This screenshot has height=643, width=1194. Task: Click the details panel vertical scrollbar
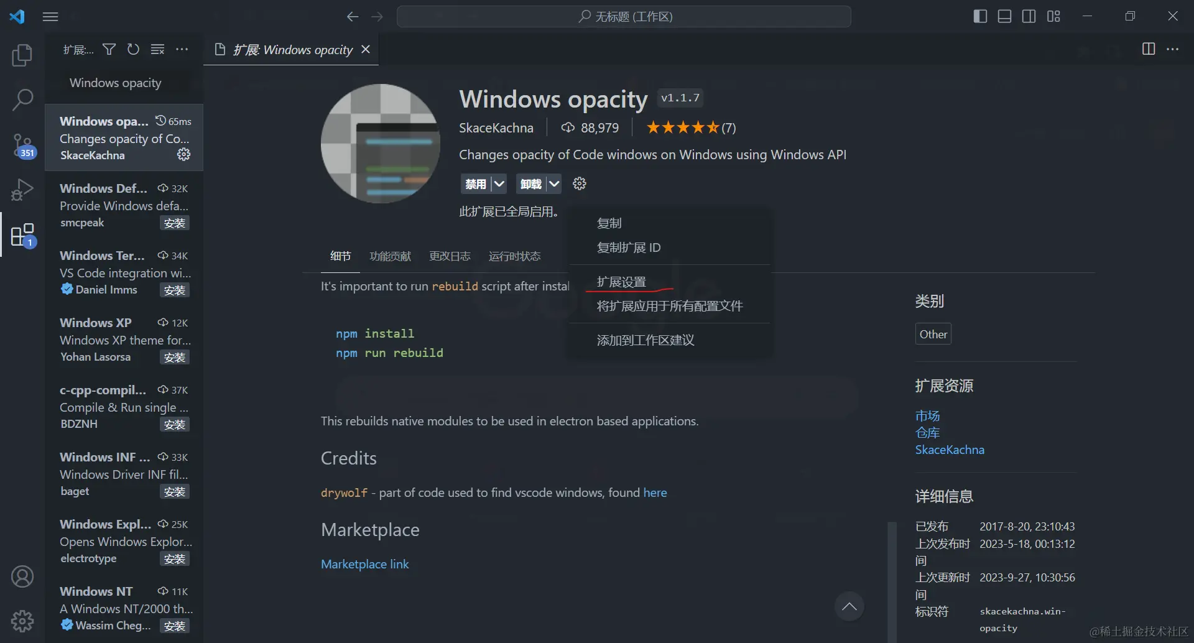(892, 581)
